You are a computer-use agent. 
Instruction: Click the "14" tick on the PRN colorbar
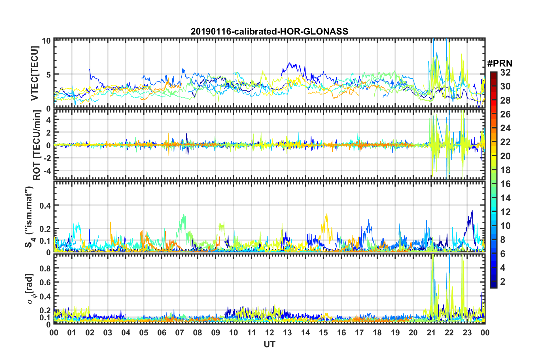tap(505, 198)
